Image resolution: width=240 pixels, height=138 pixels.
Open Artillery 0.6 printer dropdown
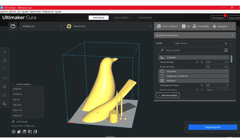point(42,26)
